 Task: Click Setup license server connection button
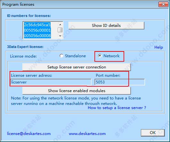pyautogui.click(x=77, y=67)
